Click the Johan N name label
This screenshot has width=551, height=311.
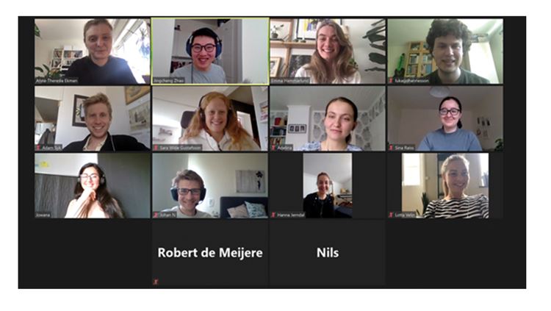click(x=168, y=215)
